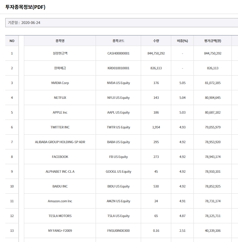Click valuation amount 78,910,101
The width and height of the screenshot is (238, 242).
tap(212, 171)
